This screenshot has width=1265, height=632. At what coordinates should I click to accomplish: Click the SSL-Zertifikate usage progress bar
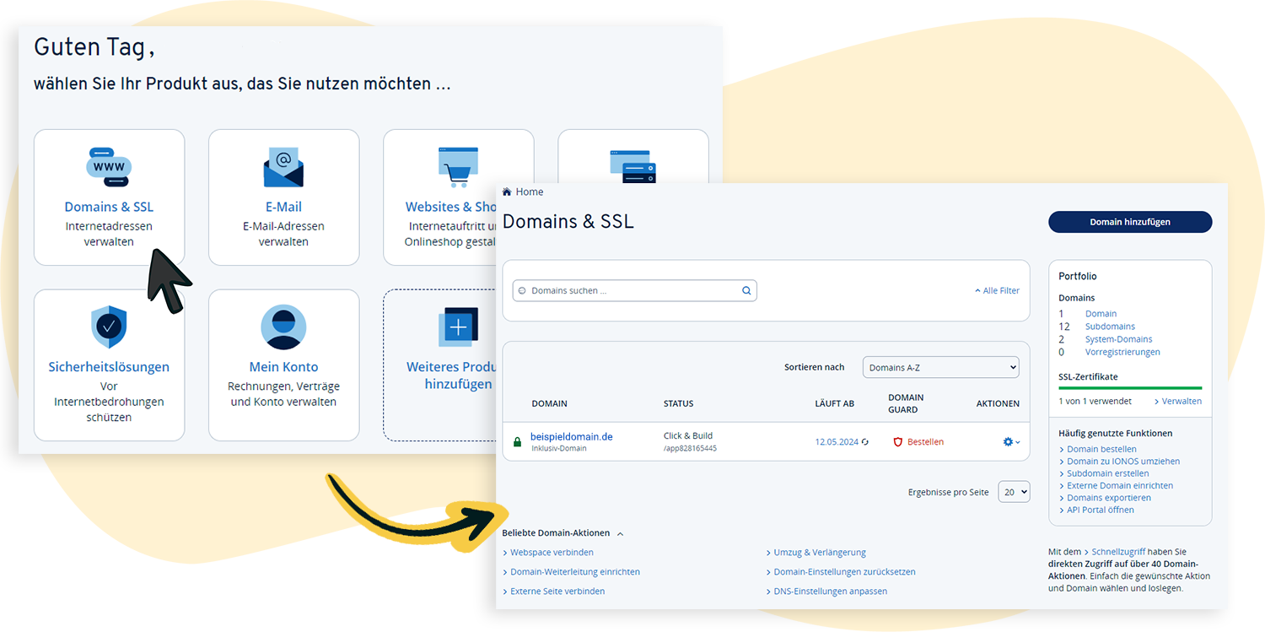(1130, 388)
